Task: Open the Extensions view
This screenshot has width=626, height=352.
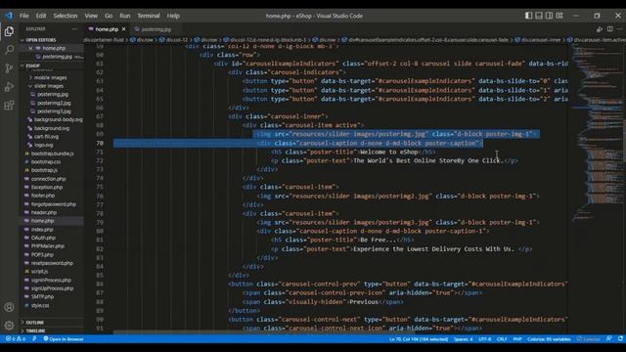Action: tap(9, 105)
